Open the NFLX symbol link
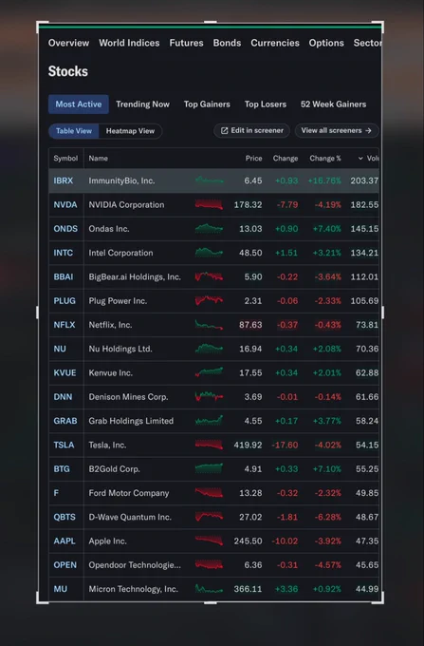Image resolution: width=424 pixels, height=646 pixels. [x=65, y=325]
